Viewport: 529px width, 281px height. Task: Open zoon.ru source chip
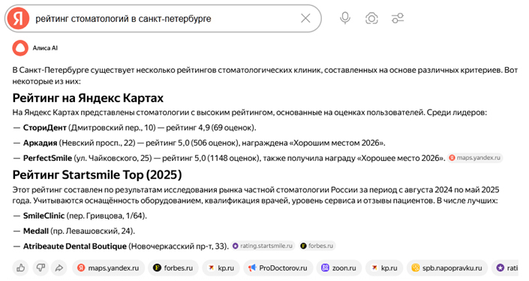coord(339,267)
